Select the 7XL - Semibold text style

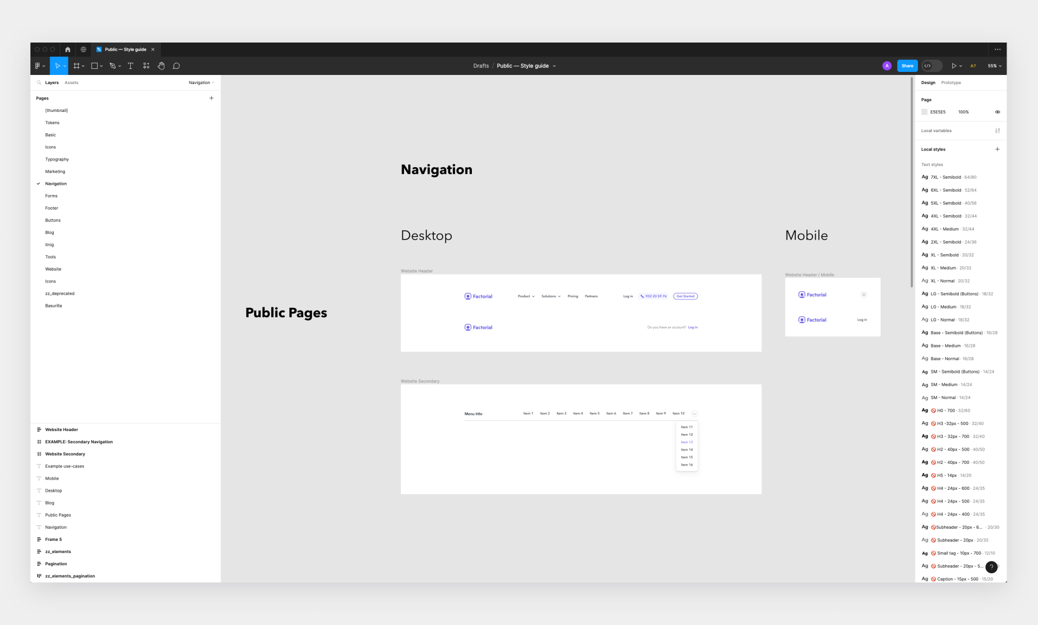point(949,177)
